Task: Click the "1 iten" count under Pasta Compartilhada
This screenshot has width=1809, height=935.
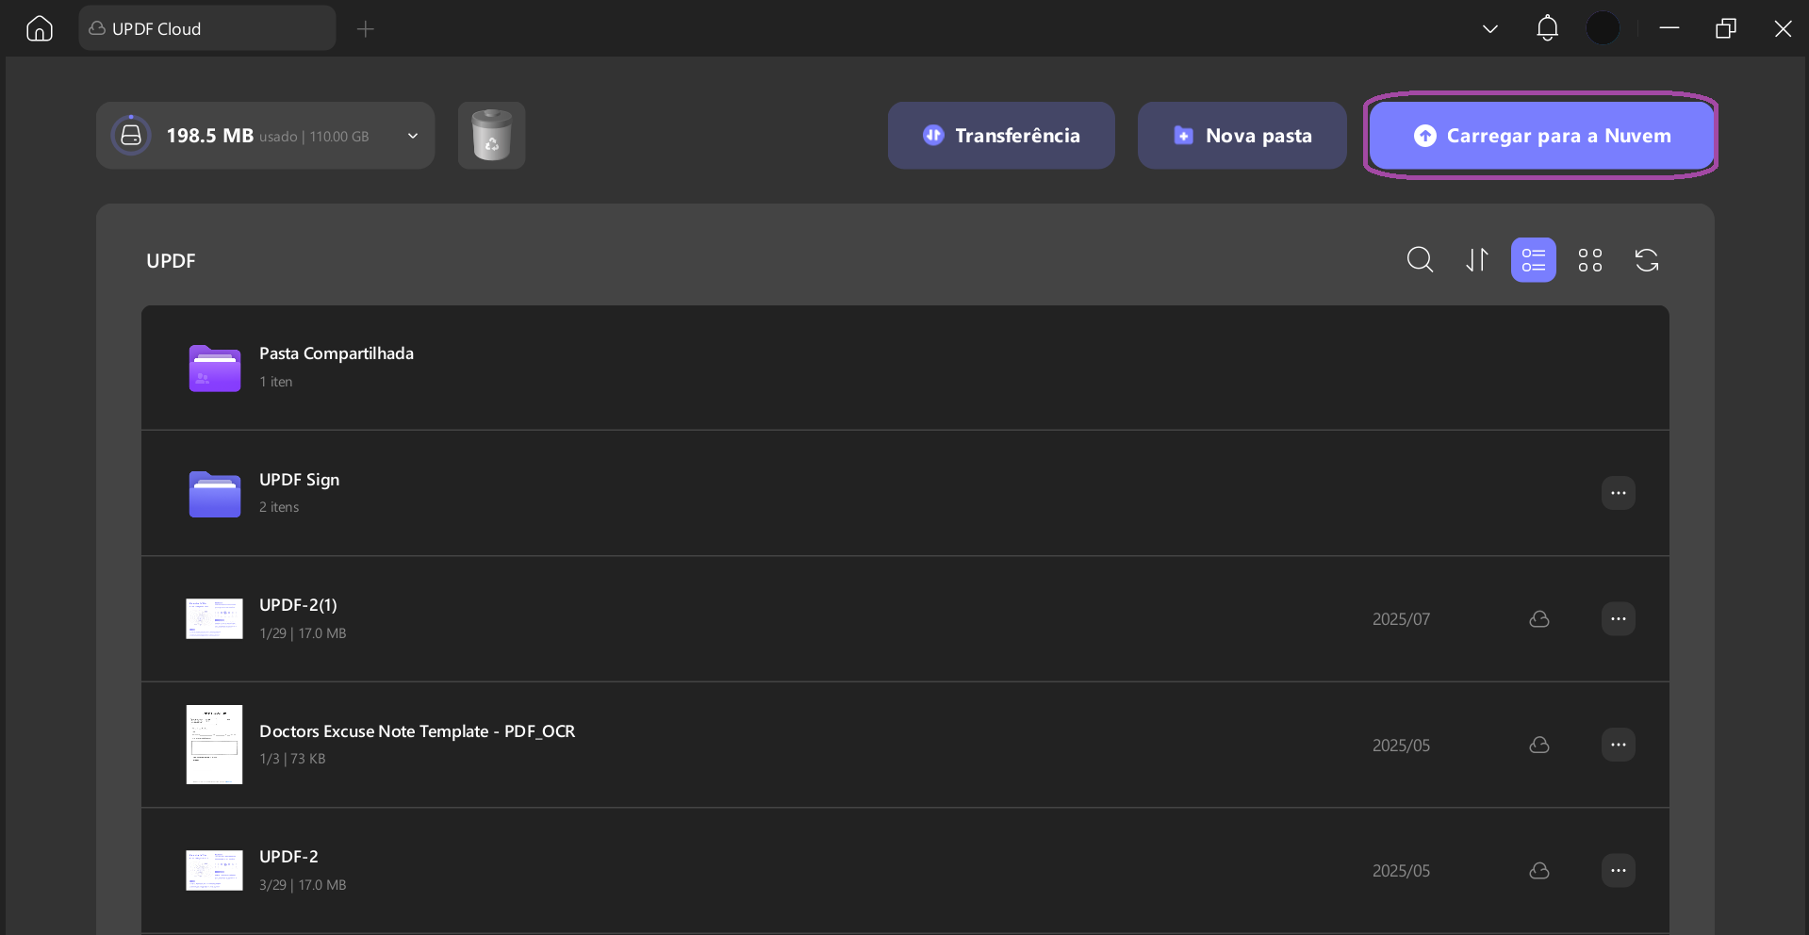Action: point(276,382)
